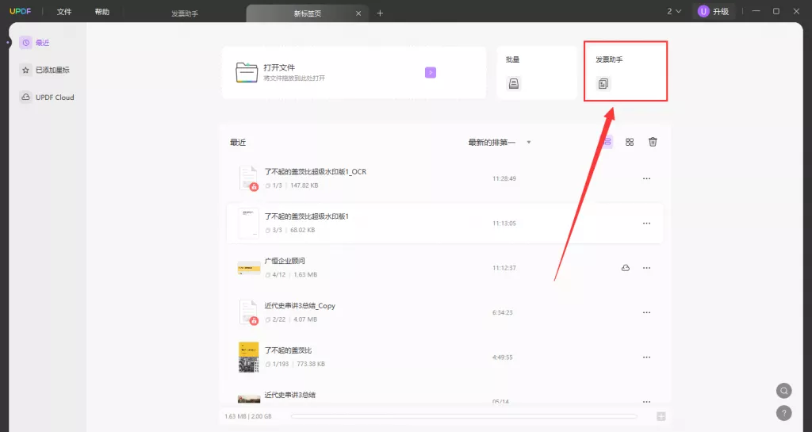Open more options for 广恒企业顾问
This screenshot has width=812, height=432.
coord(647,268)
